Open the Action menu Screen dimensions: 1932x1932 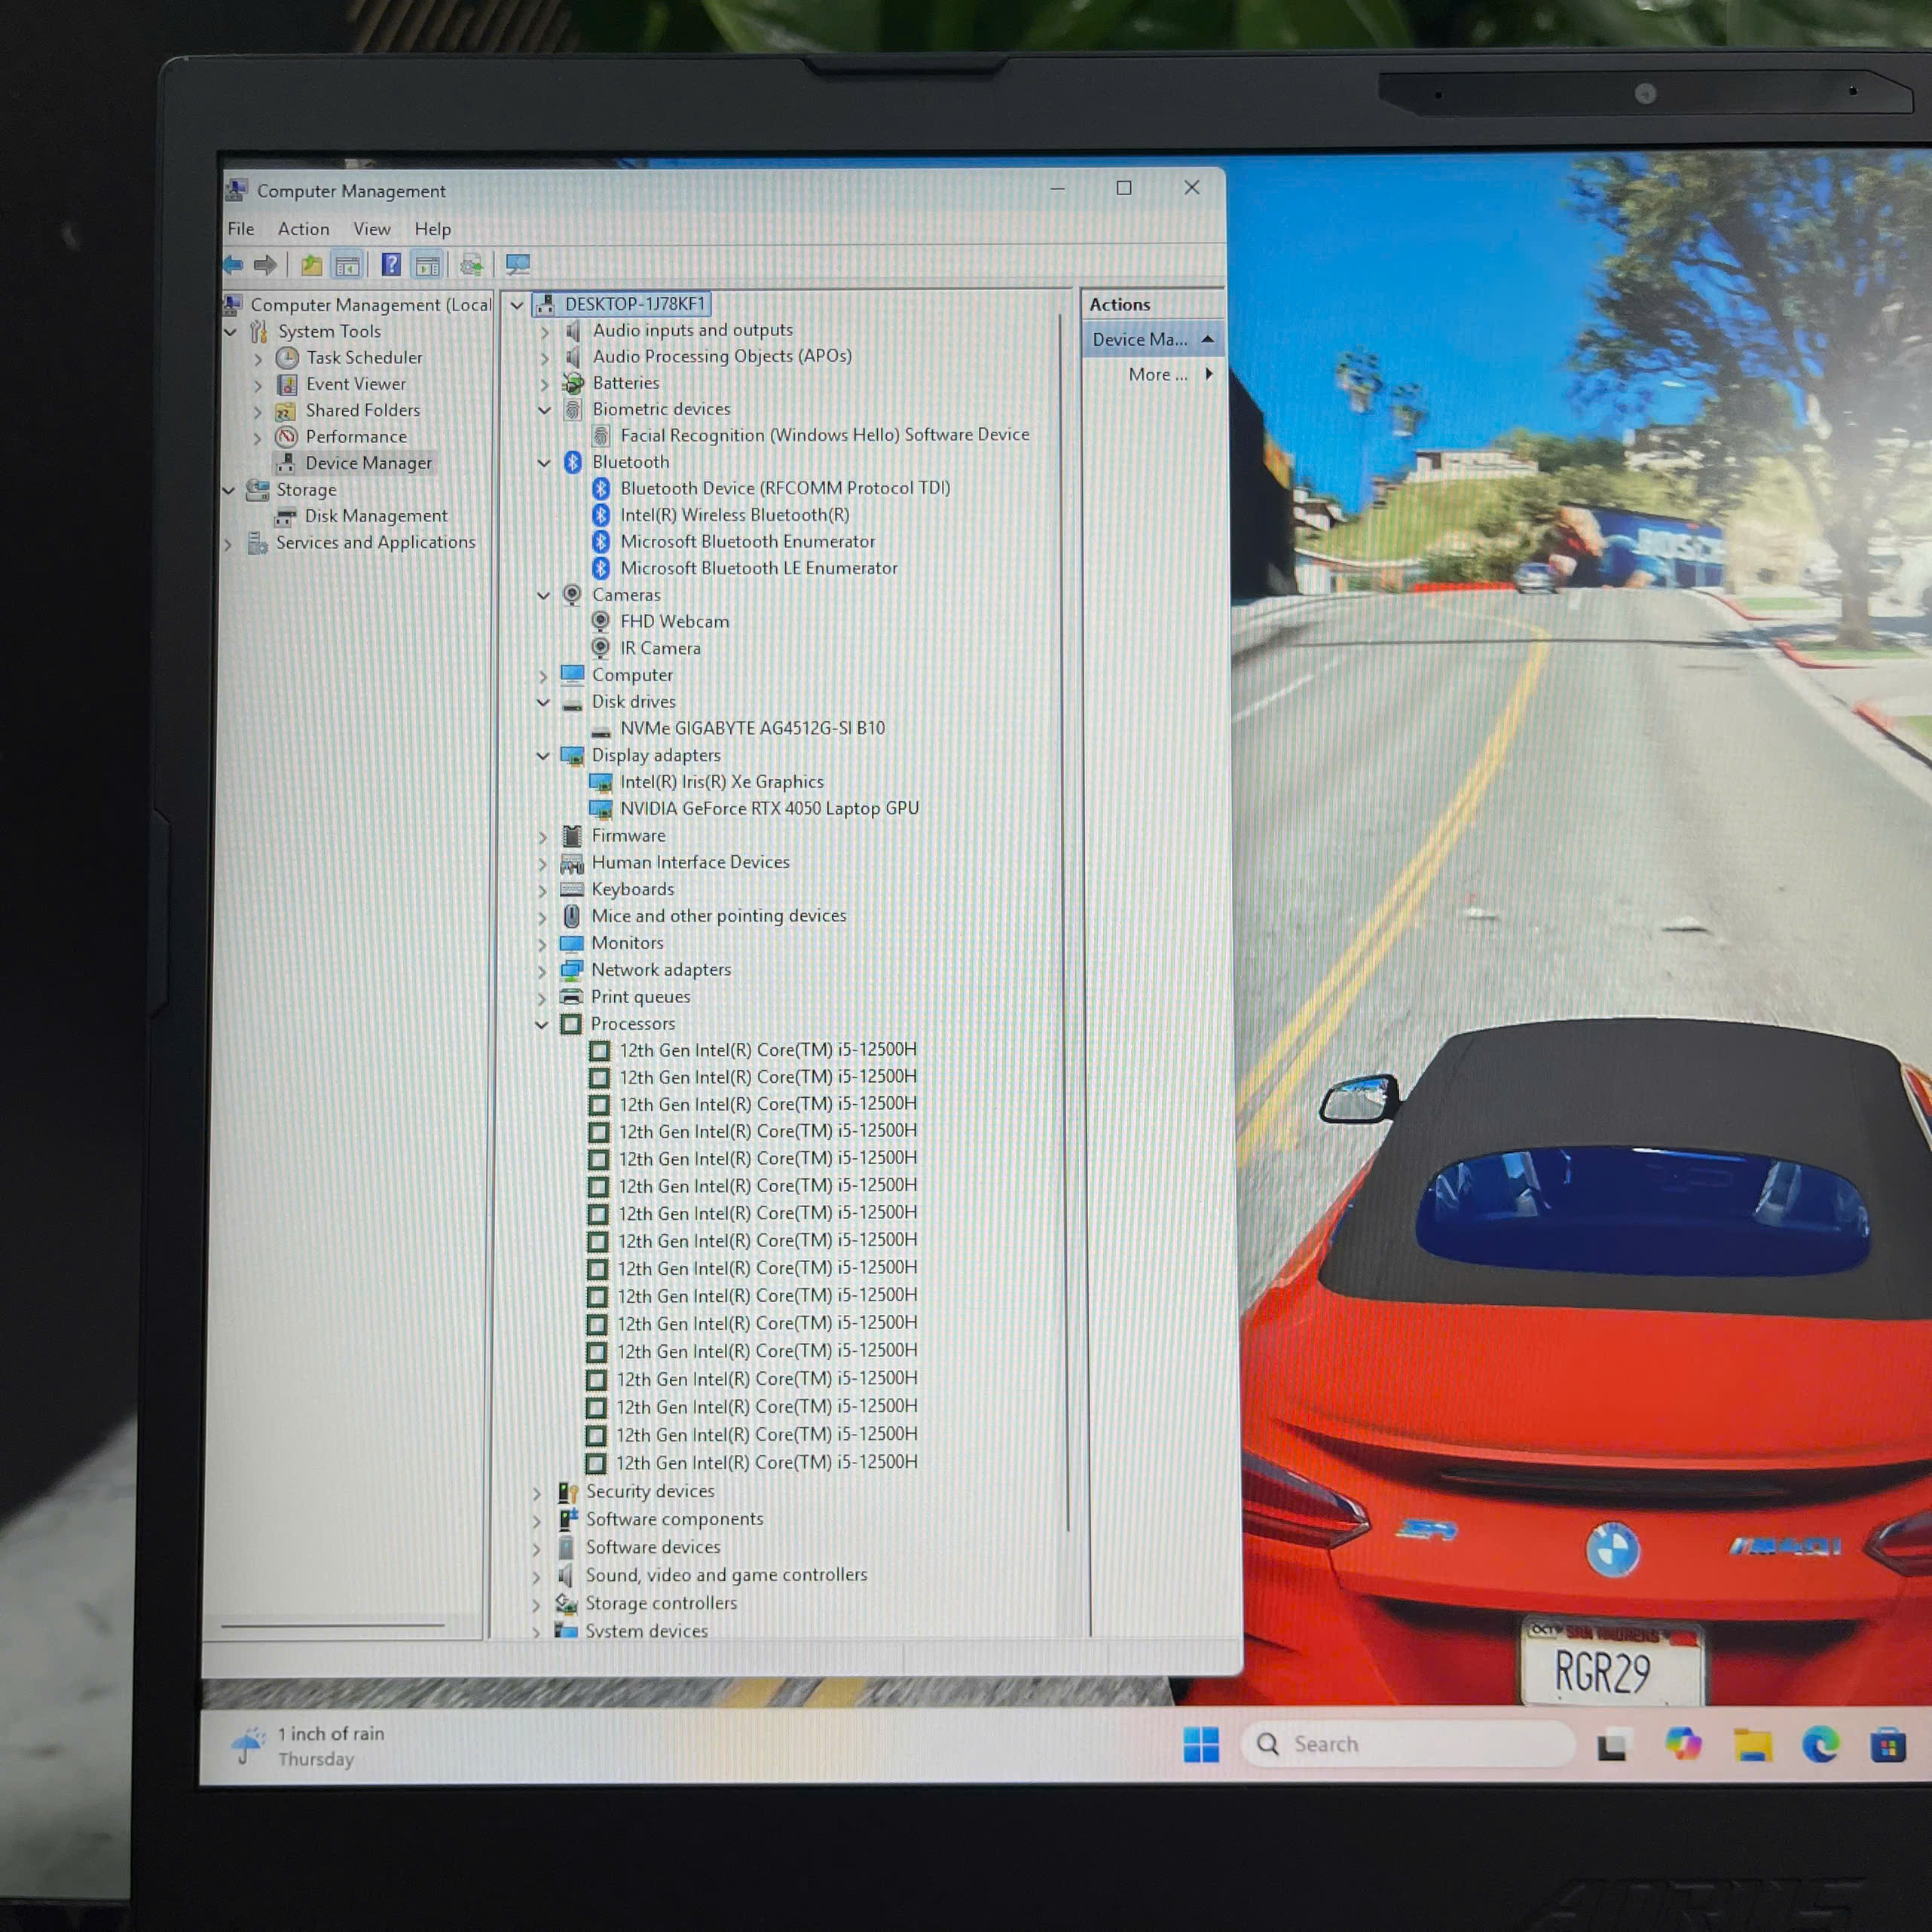tap(304, 229)
